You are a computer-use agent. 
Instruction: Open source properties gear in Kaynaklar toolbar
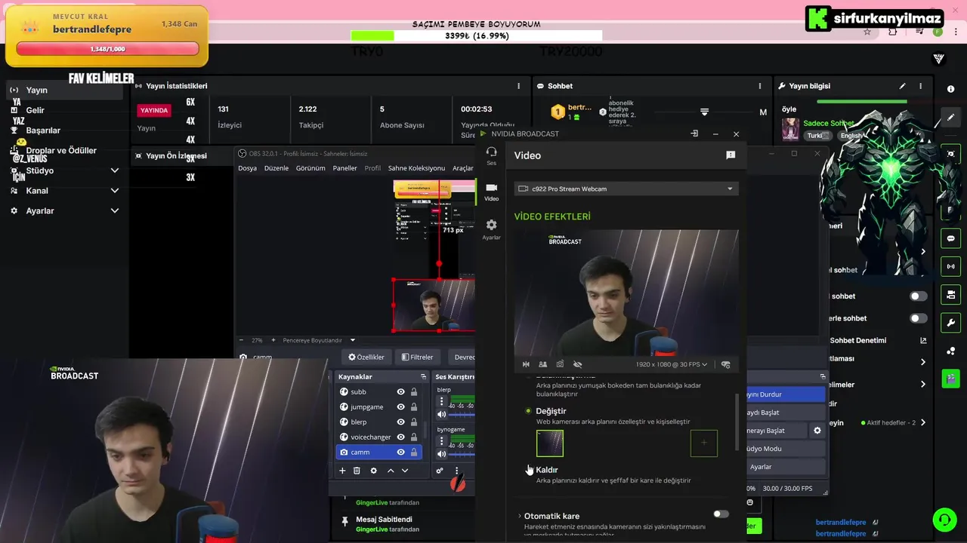[x=373, y=471]
